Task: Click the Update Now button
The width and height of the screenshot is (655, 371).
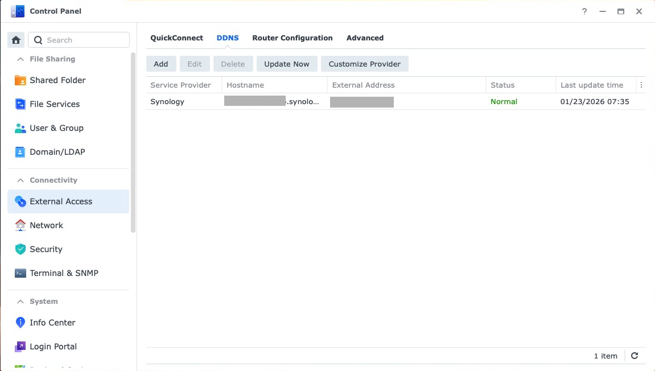Action: pos(287,64)
